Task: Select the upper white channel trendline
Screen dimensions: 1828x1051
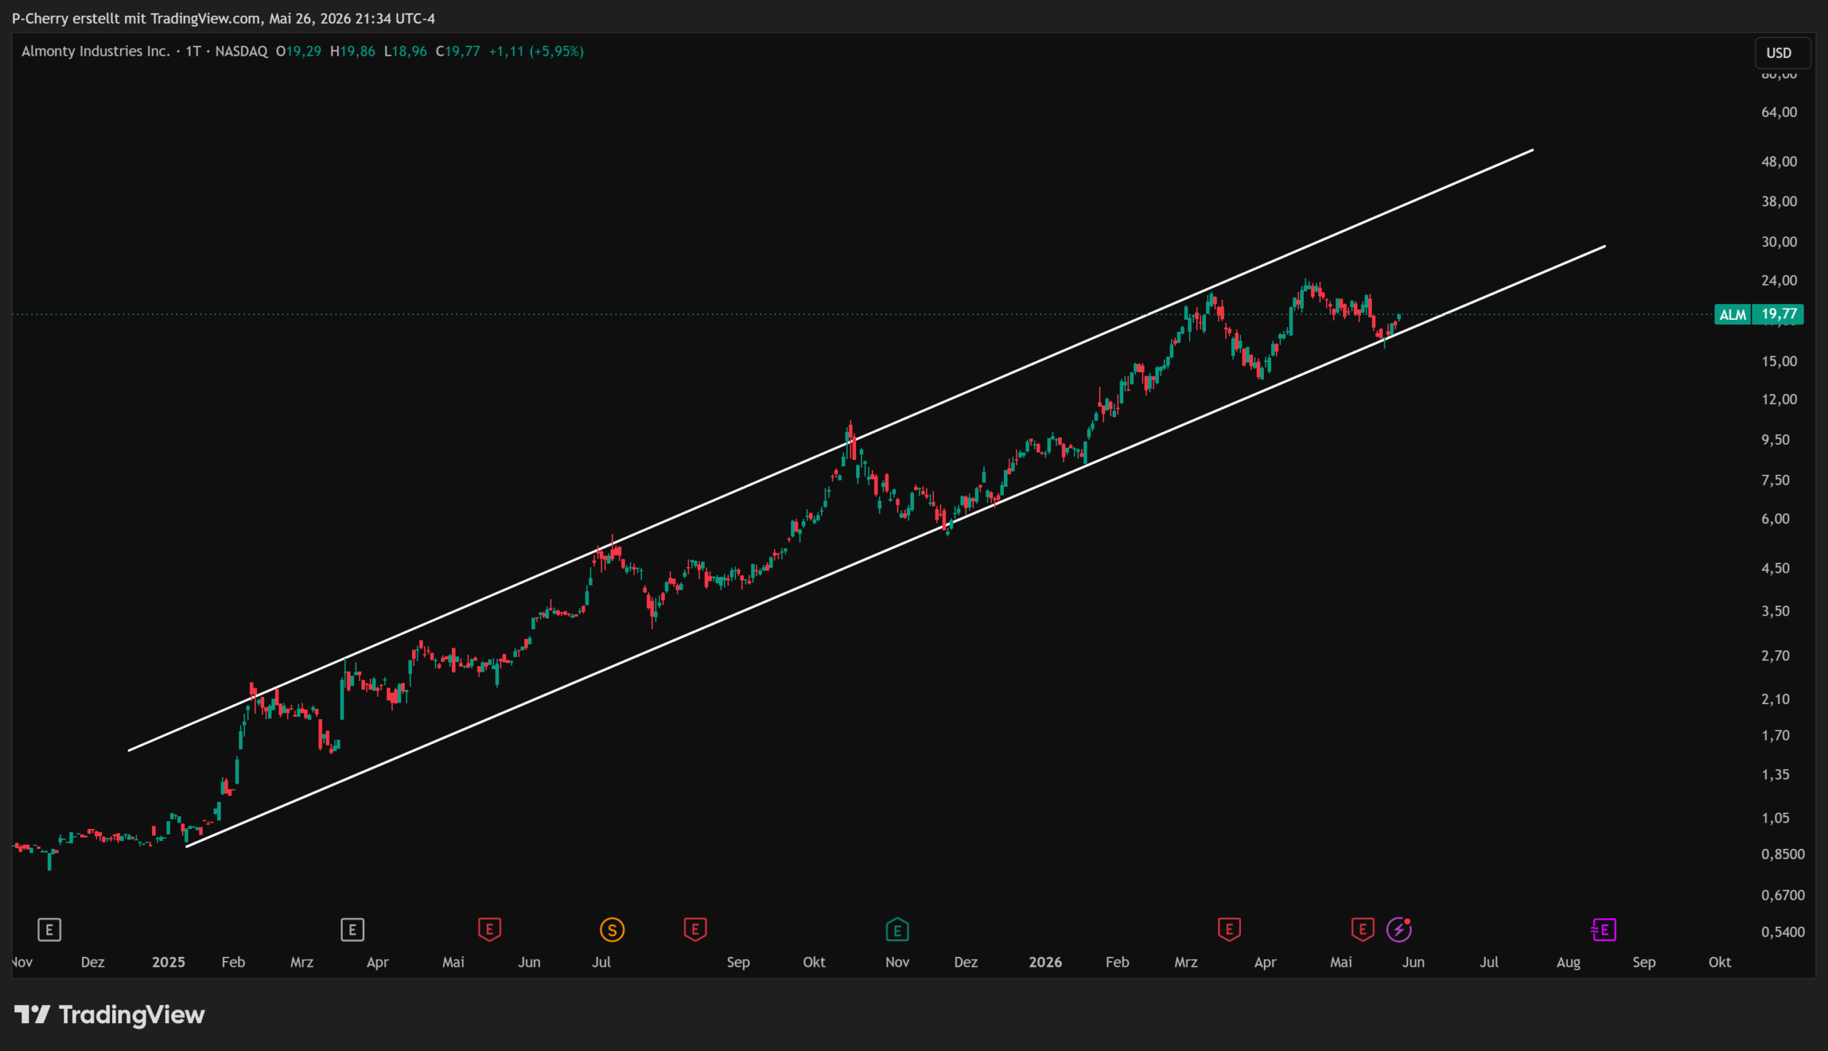Action: pos(830,451)
